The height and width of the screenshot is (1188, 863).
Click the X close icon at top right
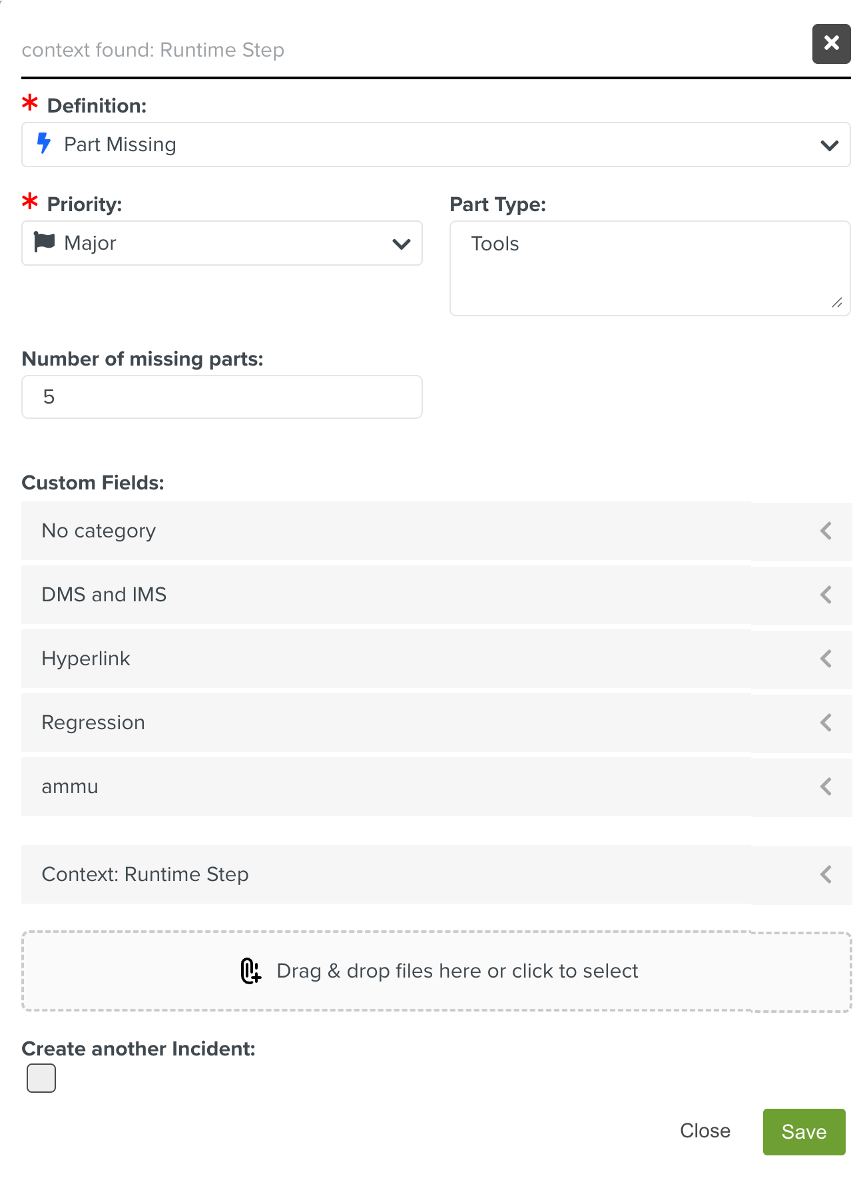coord(831,44)
